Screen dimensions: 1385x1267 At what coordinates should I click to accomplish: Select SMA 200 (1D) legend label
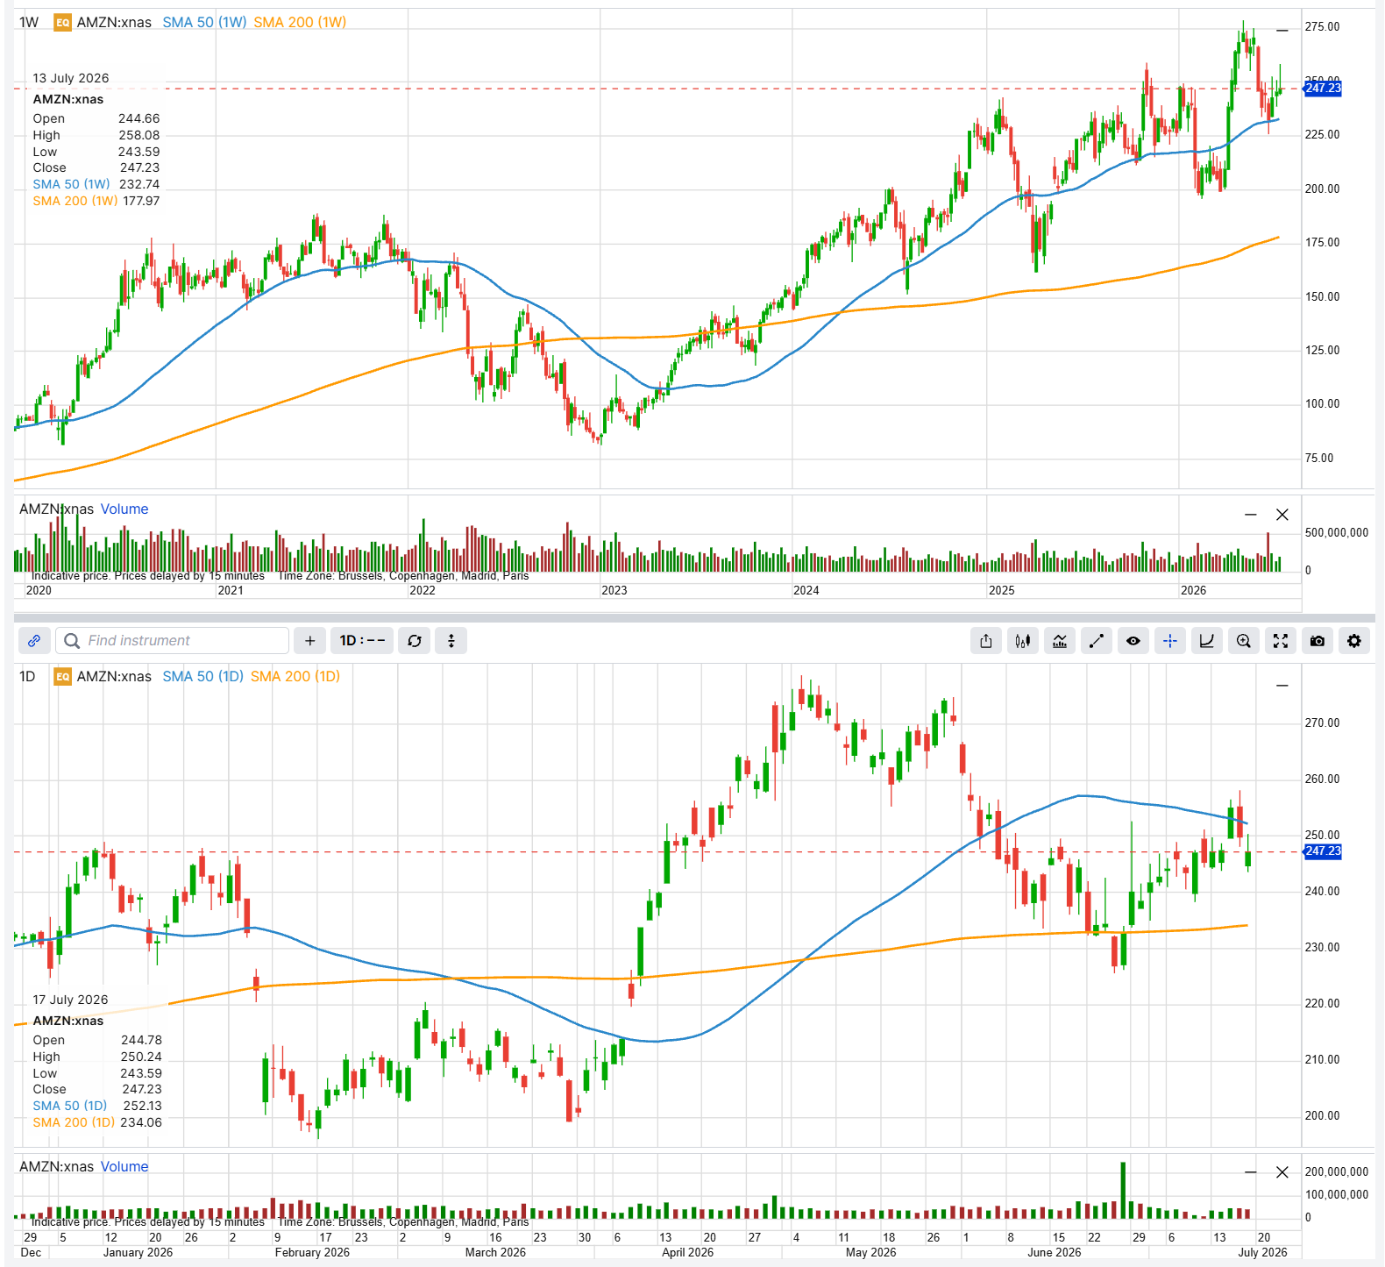[295, 677]
